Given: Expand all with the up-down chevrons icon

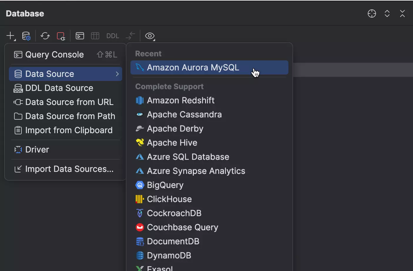Looking at the screenshot, I should click(x=387, y=13).
